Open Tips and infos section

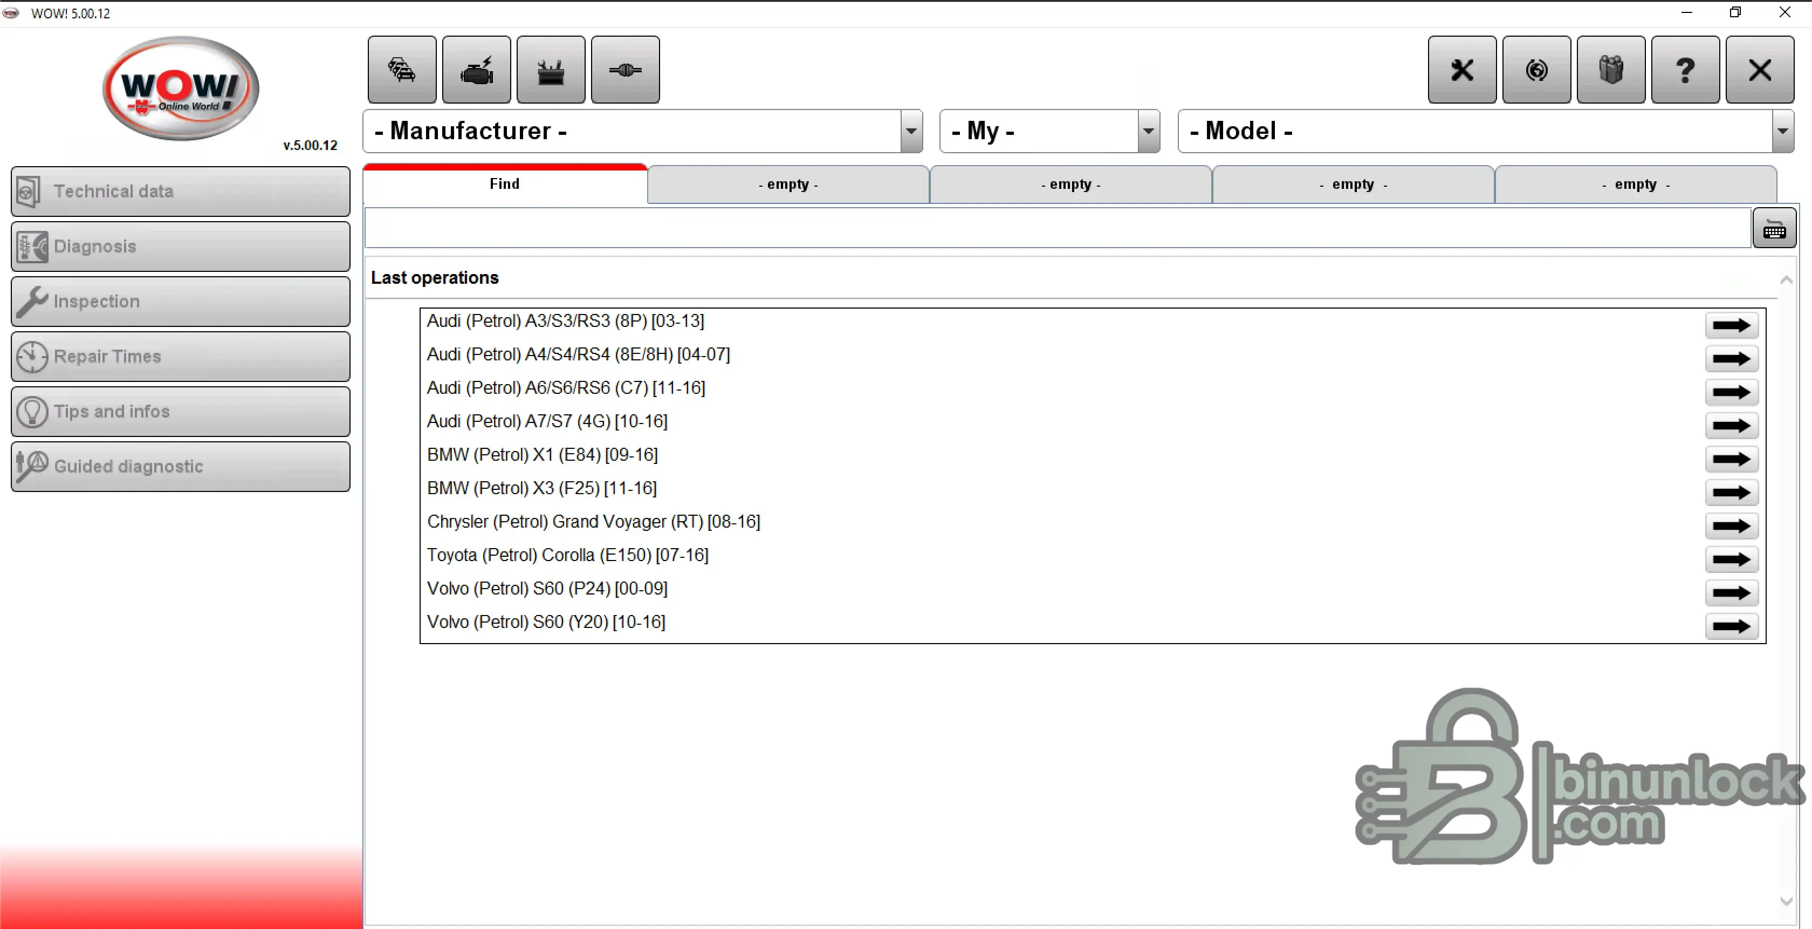click(181, 411)
